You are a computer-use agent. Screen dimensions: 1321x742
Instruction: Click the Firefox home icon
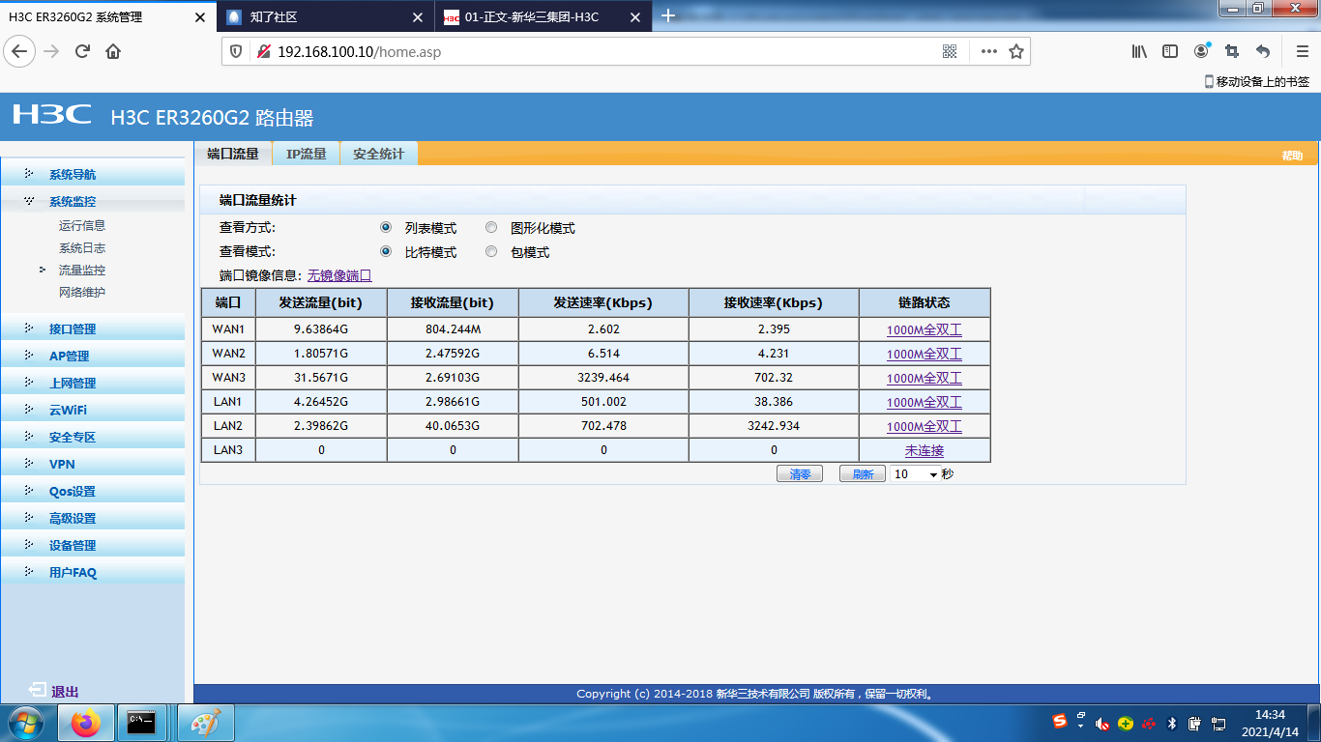click(x=113, y=52)
